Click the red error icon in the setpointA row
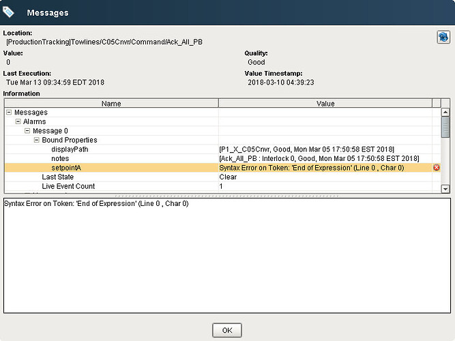This screenshot has width=455, height=341. (x=436, y=168)
